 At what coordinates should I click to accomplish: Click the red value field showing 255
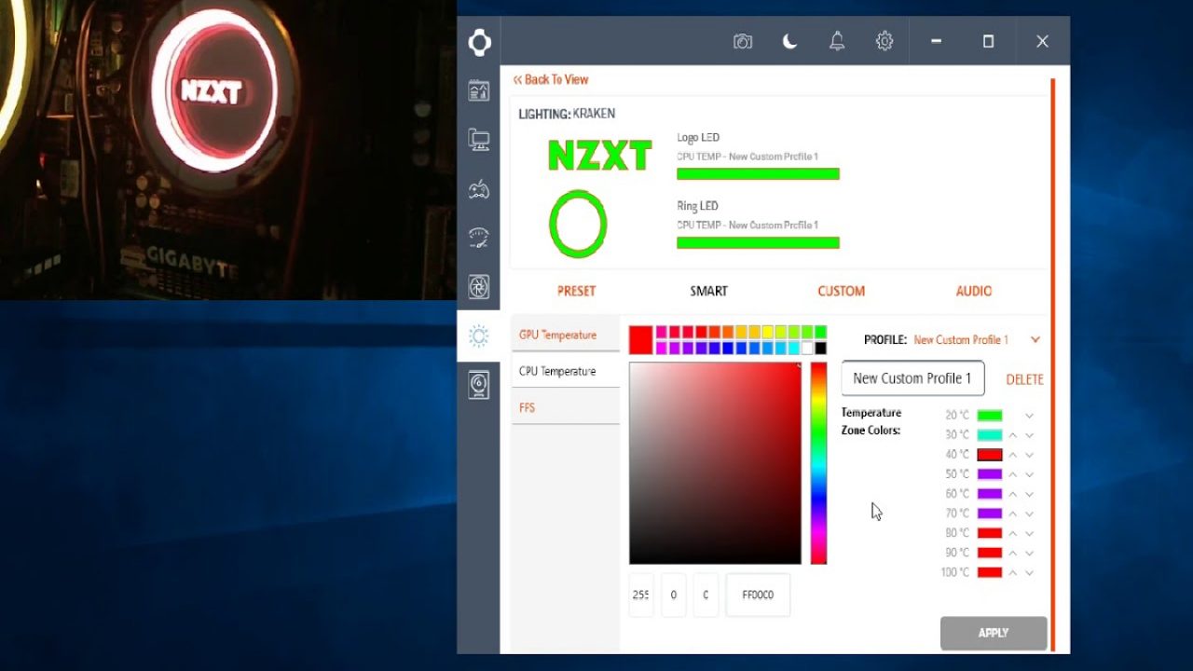(x=641, y=595)
